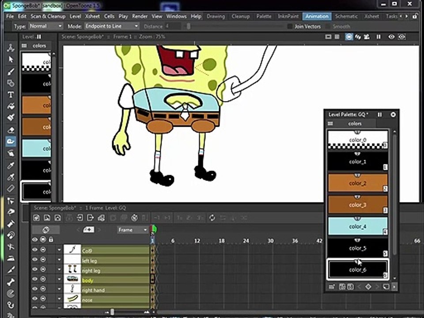Select the color_4 light blue swatch

(x=357, y=226)
